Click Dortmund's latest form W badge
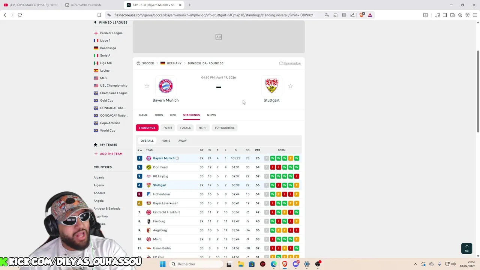 [x=297, y=167]
